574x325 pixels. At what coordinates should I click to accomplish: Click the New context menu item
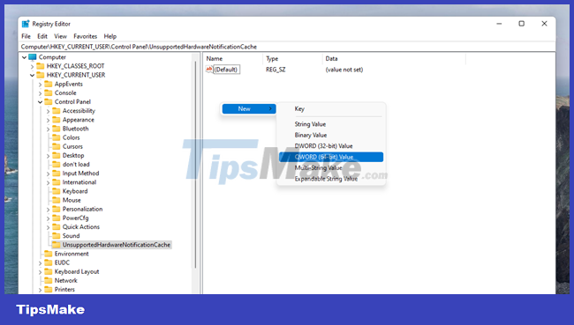click(249, 109)
